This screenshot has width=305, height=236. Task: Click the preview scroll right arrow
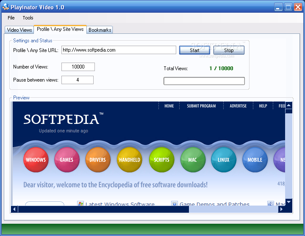click(x=281, y=209)
